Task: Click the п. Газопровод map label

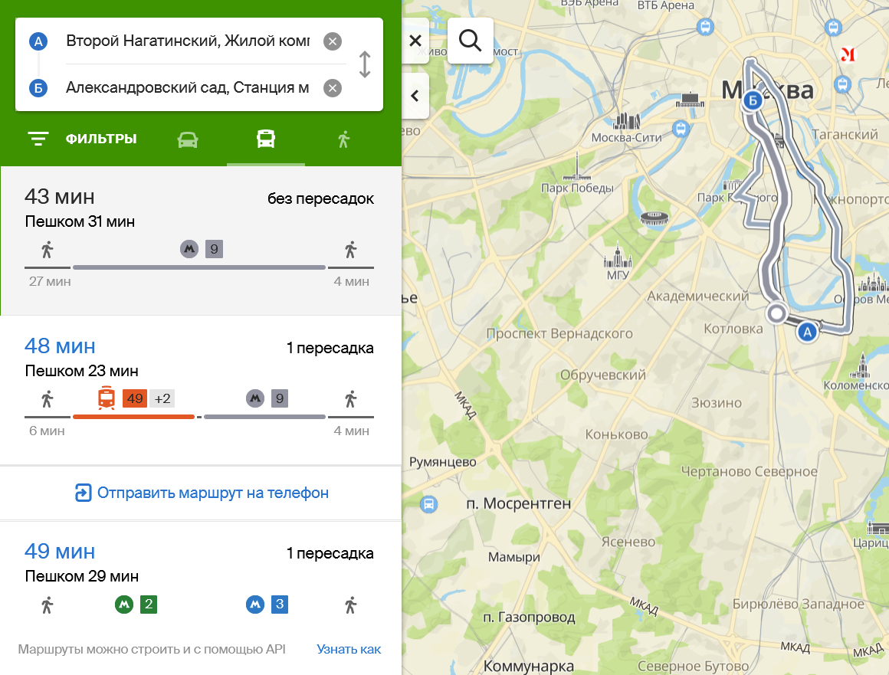Action: coord(529,618)
